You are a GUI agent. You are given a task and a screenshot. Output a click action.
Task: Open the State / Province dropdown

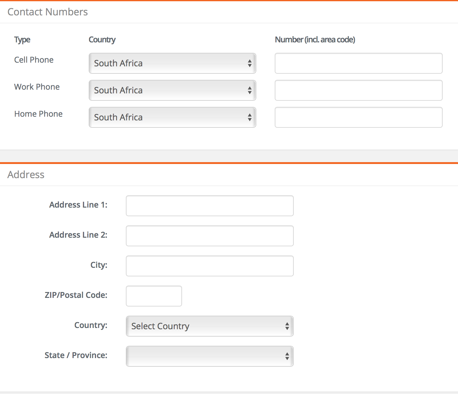pos(210,356)
